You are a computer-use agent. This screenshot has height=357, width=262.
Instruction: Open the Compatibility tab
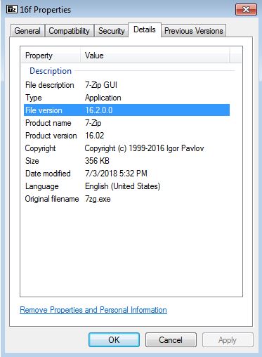click(x=70, y=31)
